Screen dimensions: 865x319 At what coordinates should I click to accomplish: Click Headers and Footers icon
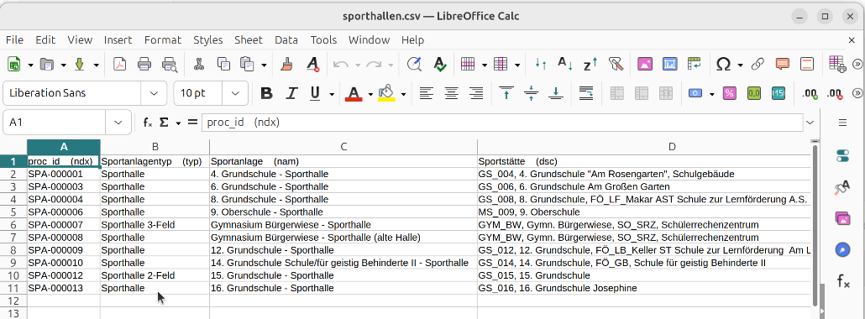(807, 65)
